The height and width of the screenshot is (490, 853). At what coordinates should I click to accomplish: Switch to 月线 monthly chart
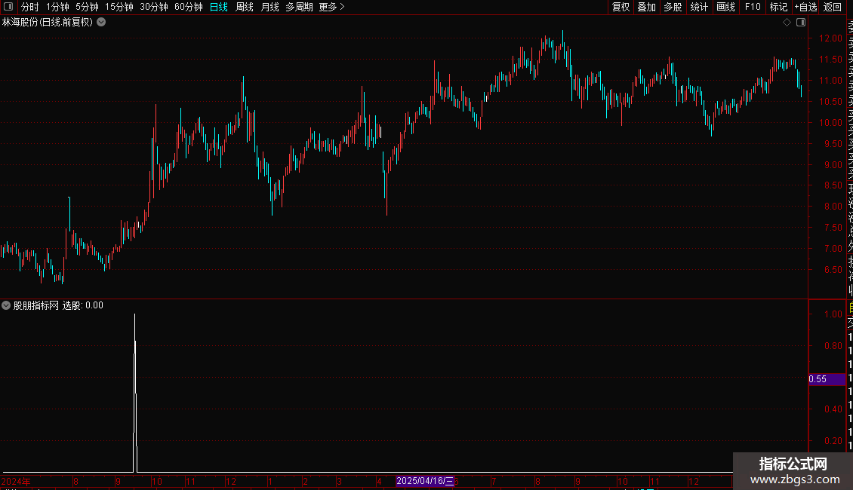269,7
